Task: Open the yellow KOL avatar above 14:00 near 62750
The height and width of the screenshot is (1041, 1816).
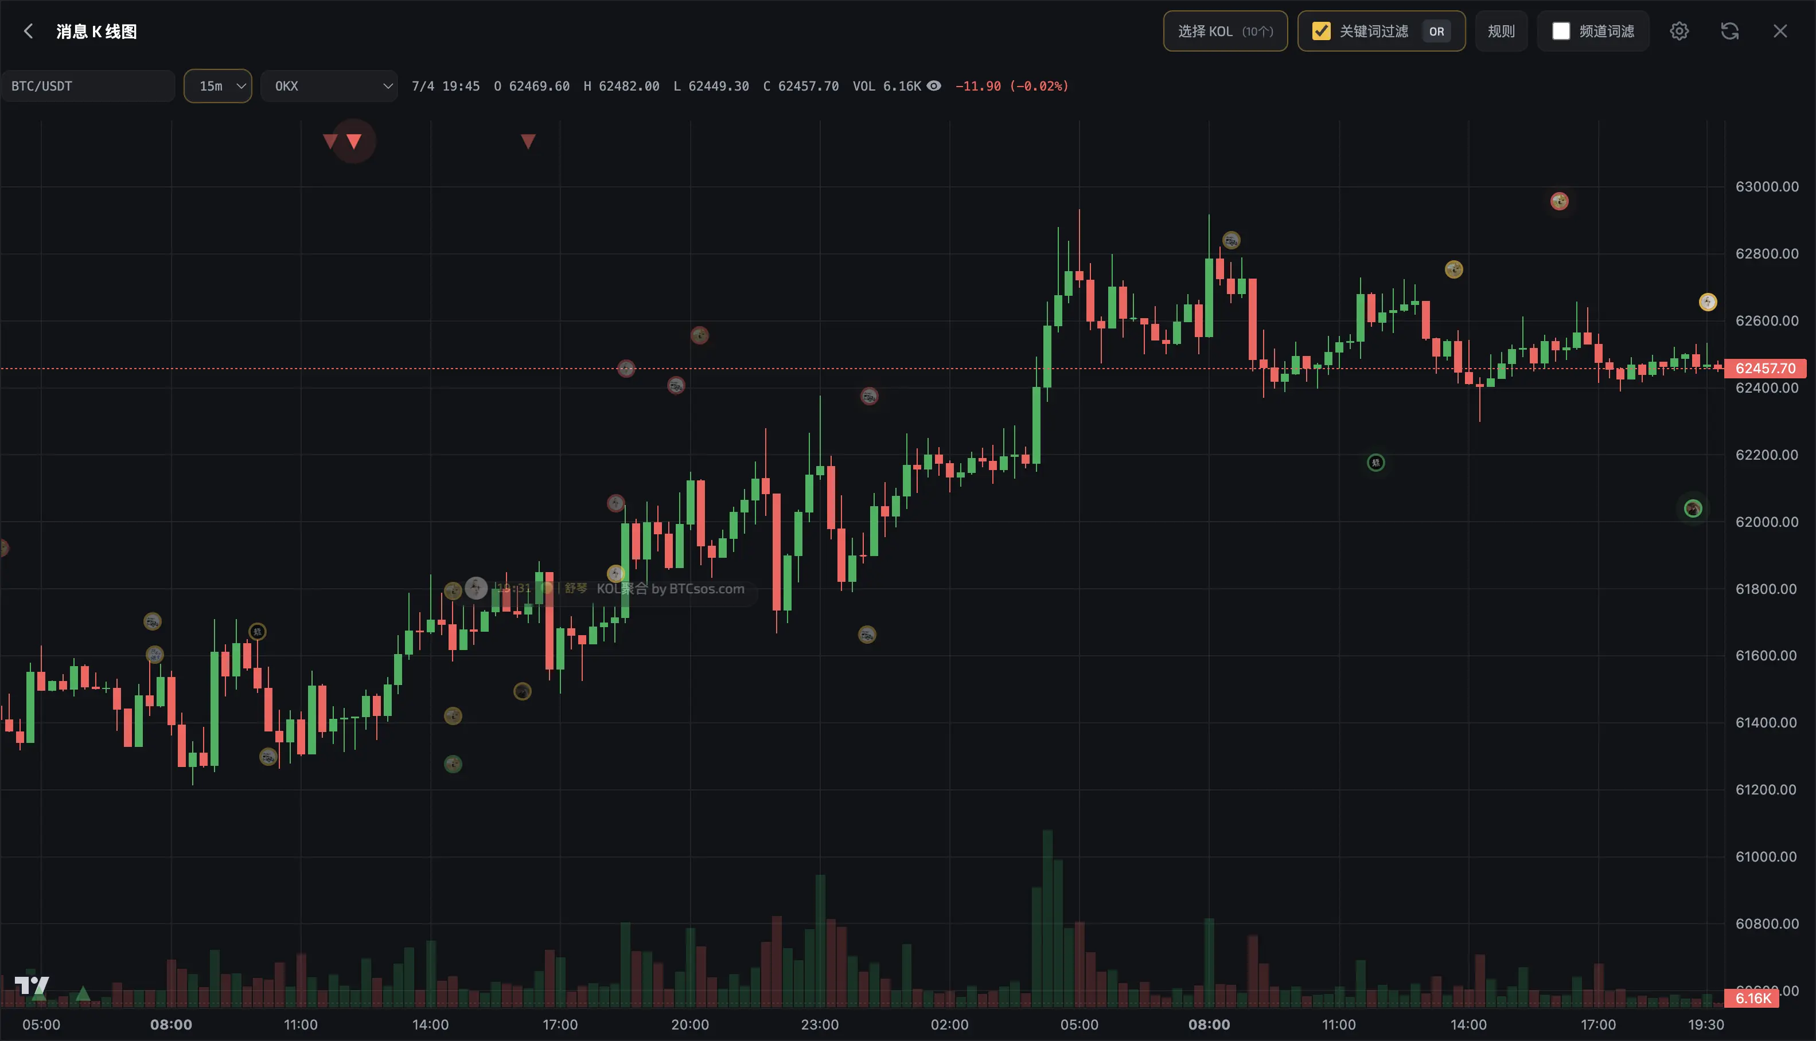Action: click(1453, 269)
